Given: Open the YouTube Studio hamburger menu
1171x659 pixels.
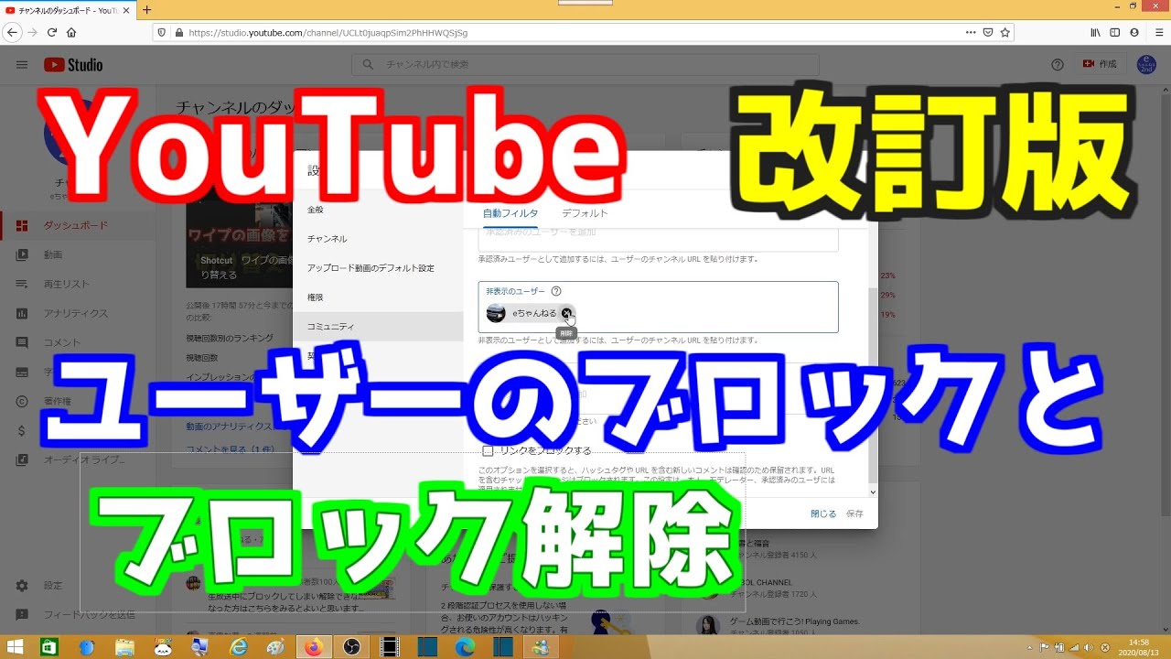Looking at the screenshot, I should point(22,65).
